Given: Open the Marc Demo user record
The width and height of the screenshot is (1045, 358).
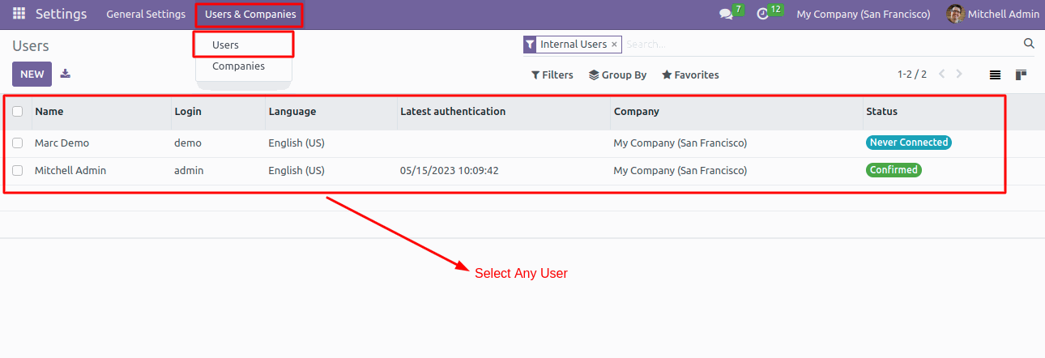Looking at the screenshot, I should pyautogui.click(x=62, y=143).
